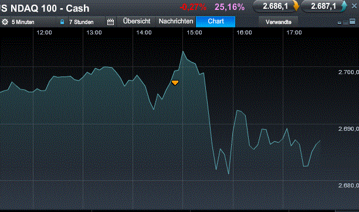The width and height of the screenshot is (359, 212).
Task: Click the 16:00 time axis label
Action: 244,33
